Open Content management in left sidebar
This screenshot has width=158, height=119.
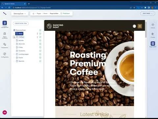pyautogui.click(x=5, y=24)
